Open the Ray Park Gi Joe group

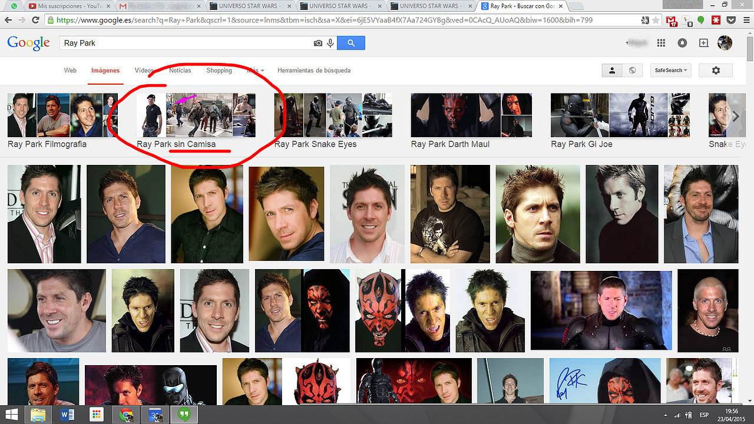(620, 121)
